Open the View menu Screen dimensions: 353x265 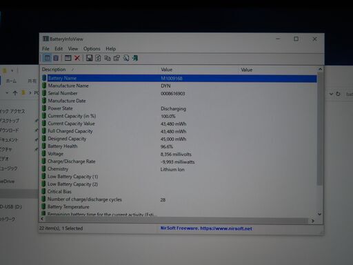click(73, 48)
